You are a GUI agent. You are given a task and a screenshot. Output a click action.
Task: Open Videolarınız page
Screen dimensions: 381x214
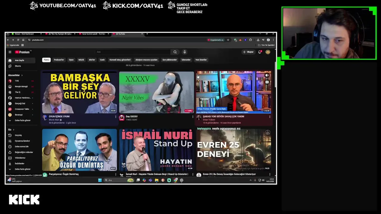[21, 158]
